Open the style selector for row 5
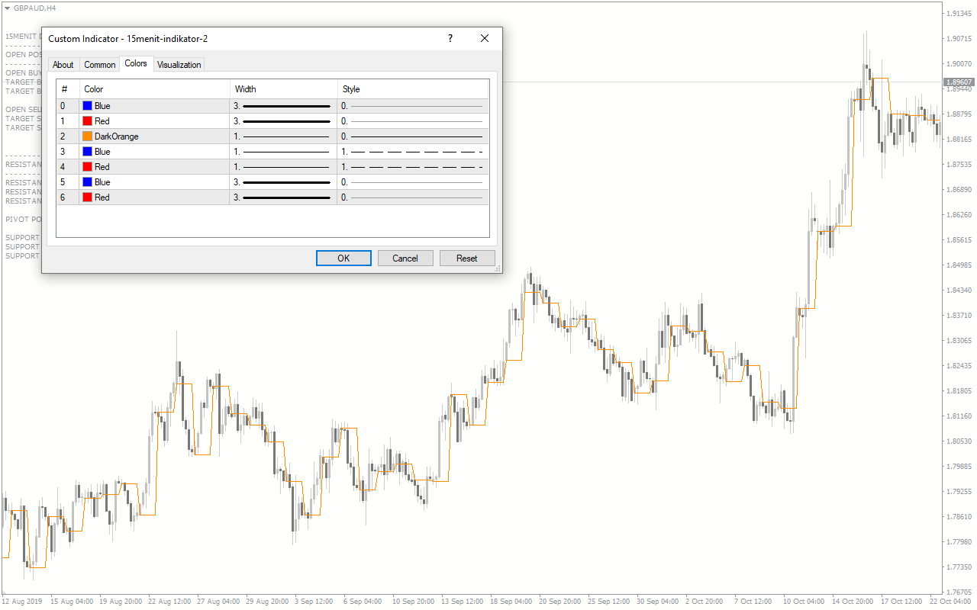977x610 pixels. pos(413,182)
